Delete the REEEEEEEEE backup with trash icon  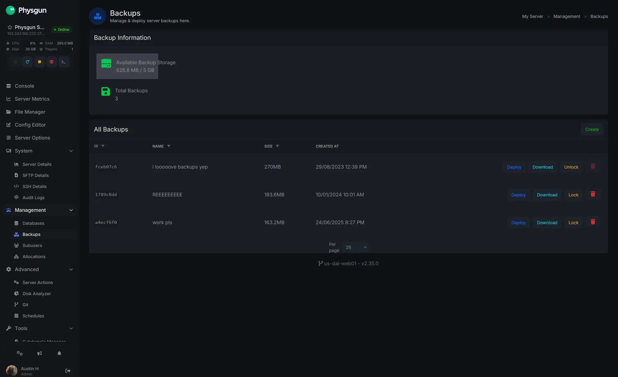point(593,194)
